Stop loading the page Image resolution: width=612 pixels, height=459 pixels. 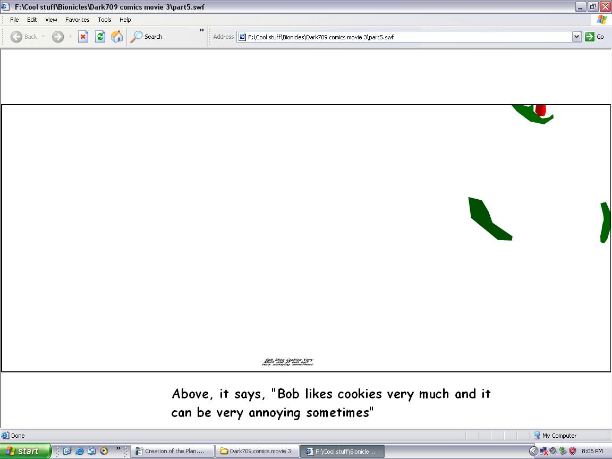tap(83, 37)
